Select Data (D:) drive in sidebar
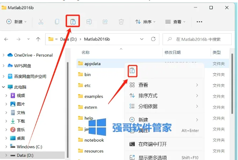This screenshot has width=238, height=160. pyautogui.click(x=25, y=155)
